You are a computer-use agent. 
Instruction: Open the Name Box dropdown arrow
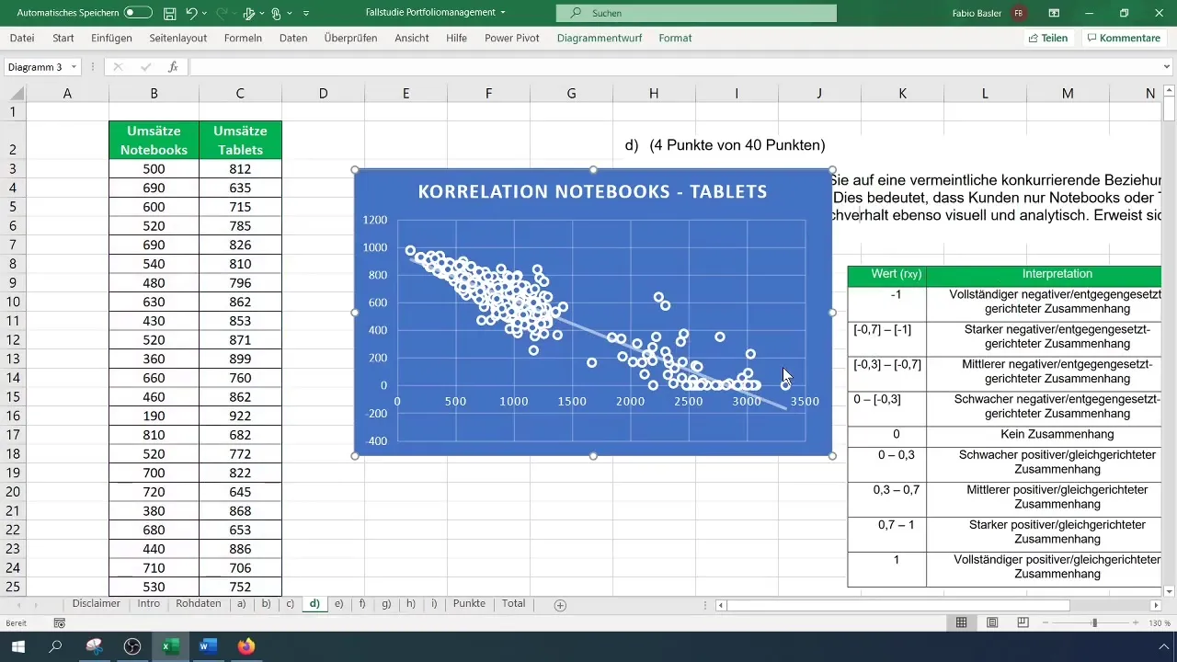(74, 67)
